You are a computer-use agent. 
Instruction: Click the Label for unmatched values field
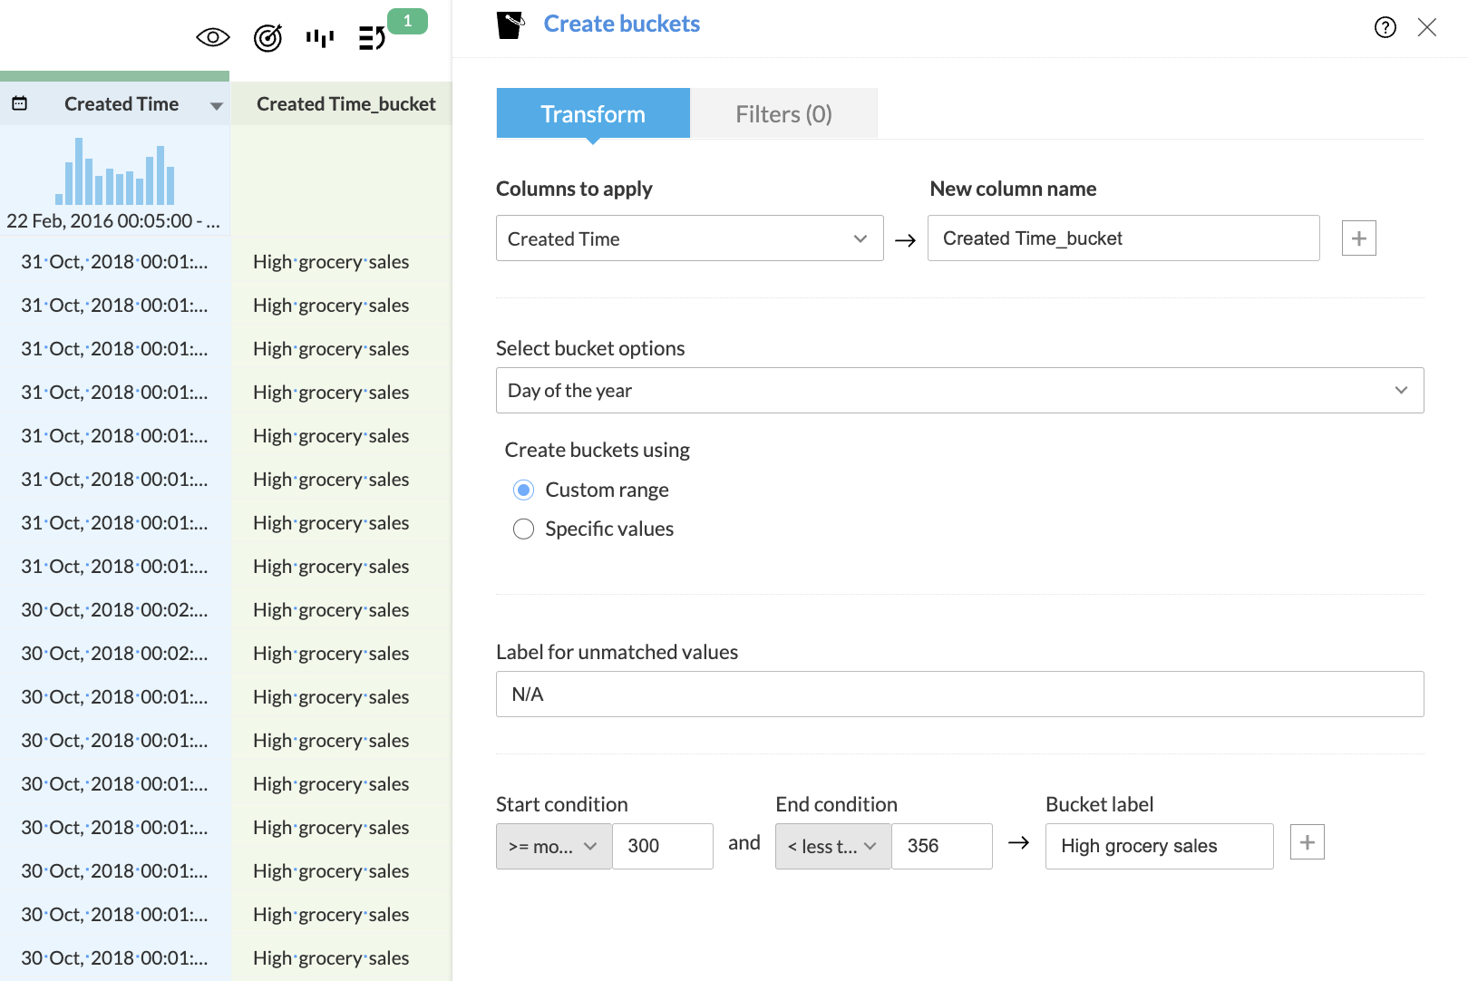coord(959,694)
